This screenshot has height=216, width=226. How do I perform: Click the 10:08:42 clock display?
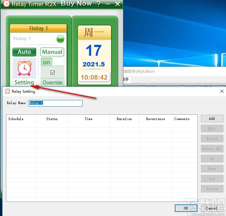[94, 77]
